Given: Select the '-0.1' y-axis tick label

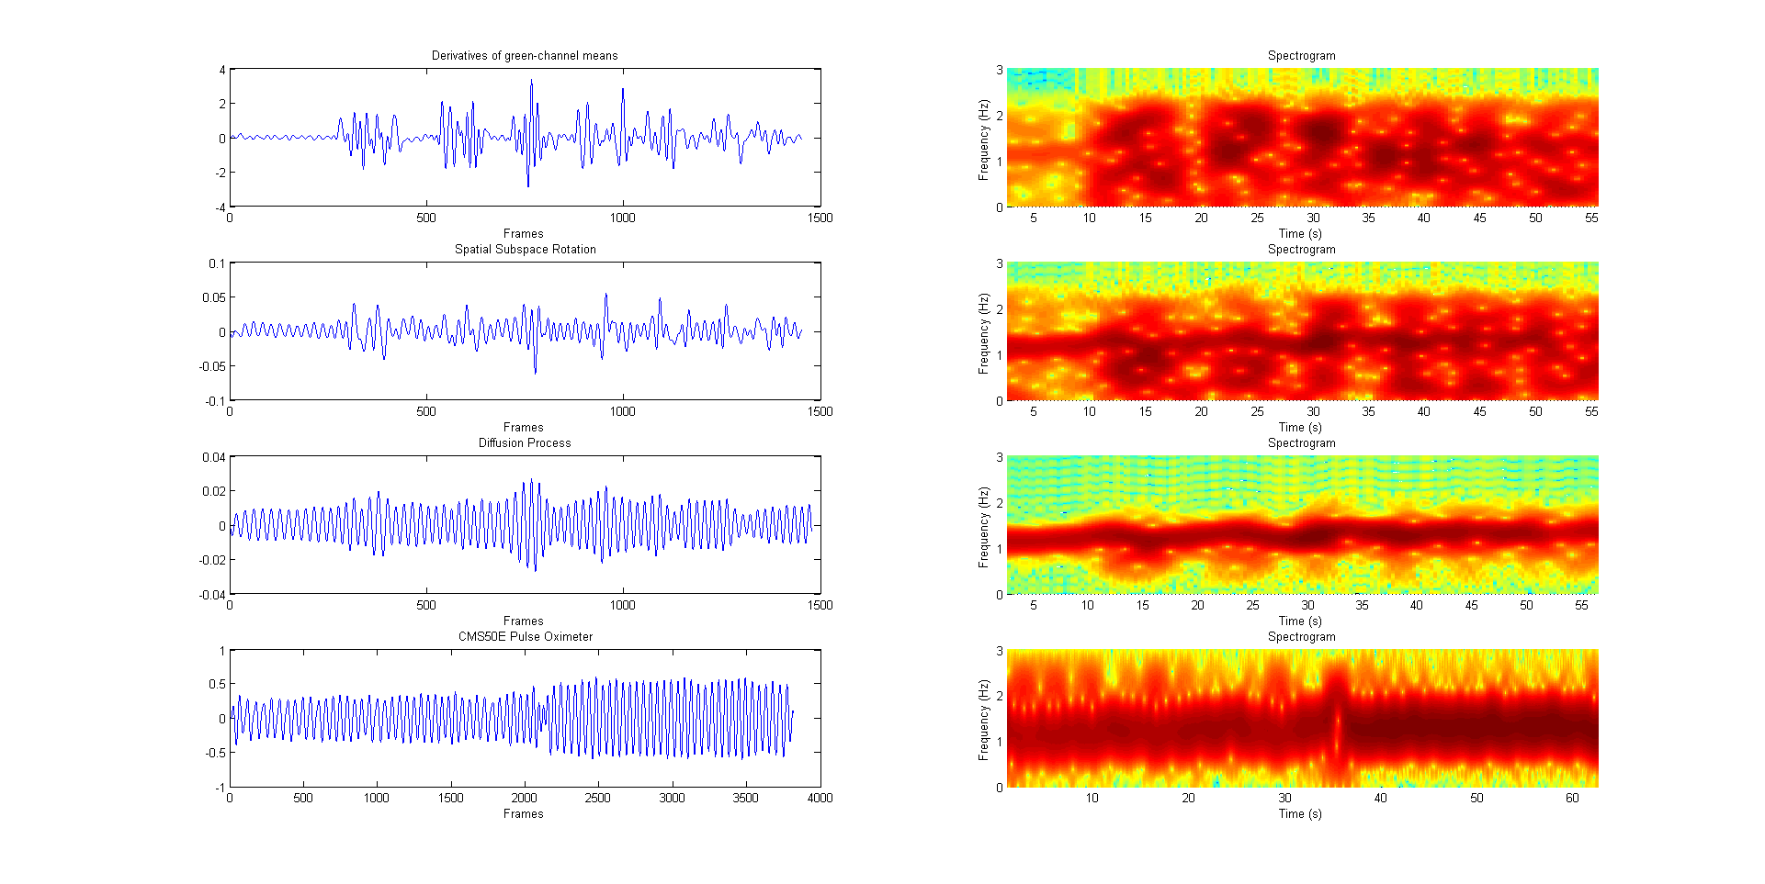Looking at the screenshot, I should 215,401.
